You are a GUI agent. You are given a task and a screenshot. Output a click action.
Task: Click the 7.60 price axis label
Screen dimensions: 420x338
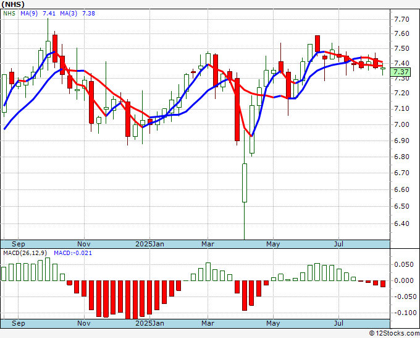click(x=401, y=34)
